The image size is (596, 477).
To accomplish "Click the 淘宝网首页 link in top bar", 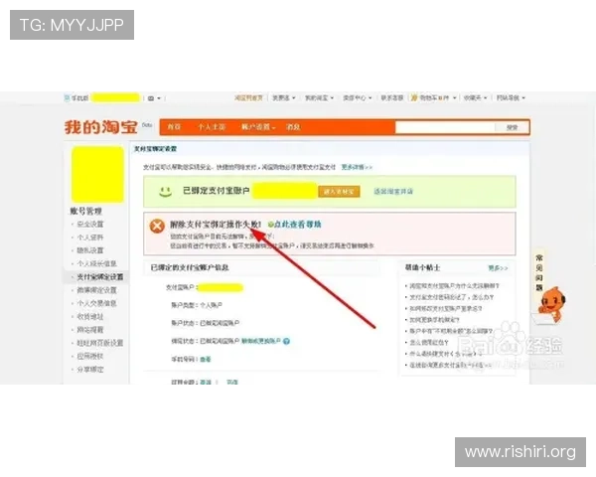I will pyautogui.click(x=248, y=98).
